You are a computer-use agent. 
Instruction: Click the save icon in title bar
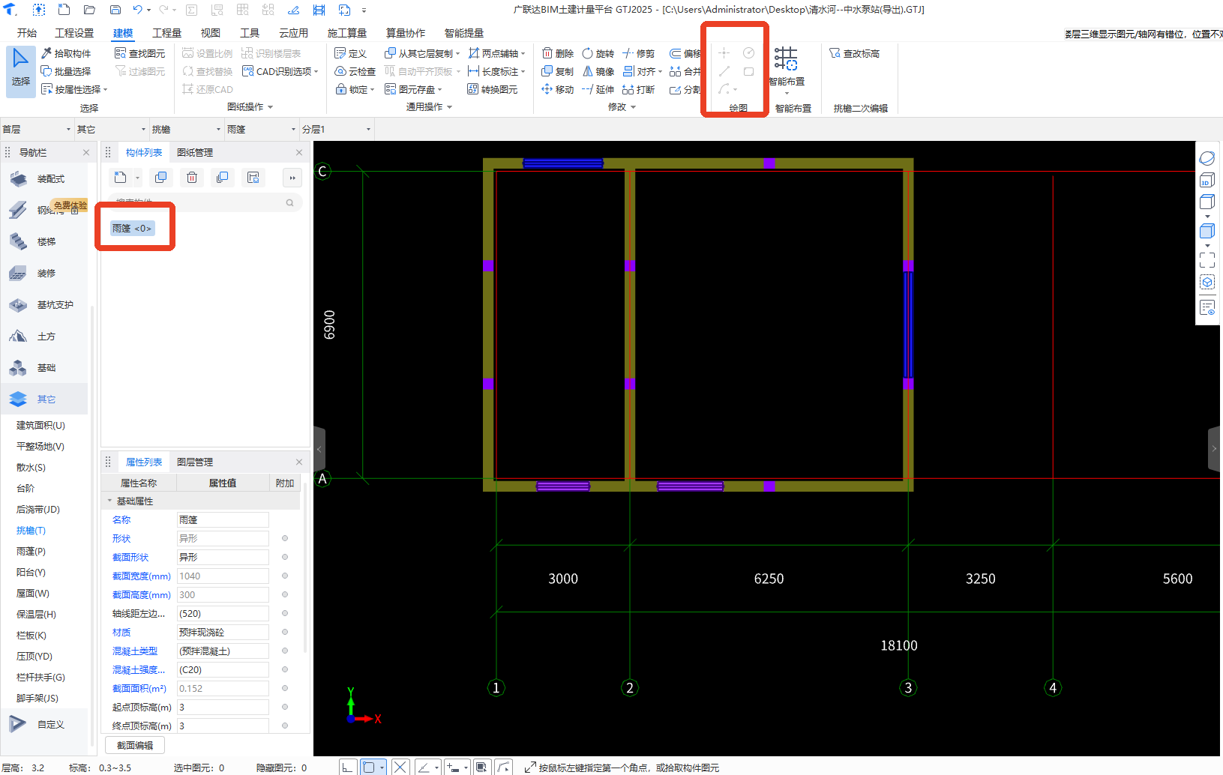pyautogui.click(x=115, y=10)
